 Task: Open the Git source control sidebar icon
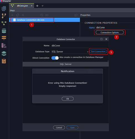(4, 16)
